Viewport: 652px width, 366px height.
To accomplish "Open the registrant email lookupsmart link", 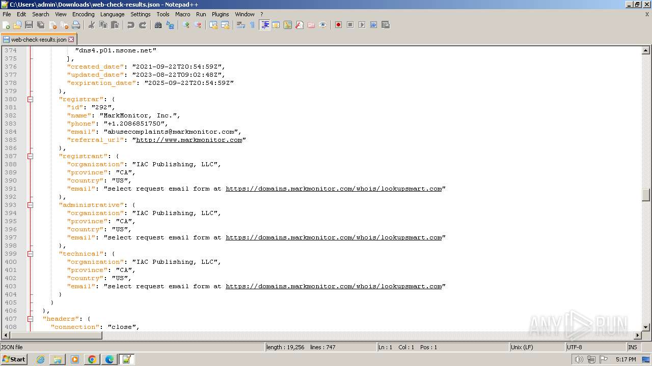I will 334,189.
